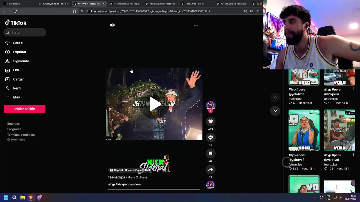Show hidden system tray icons
This screenshot has height=202, width=360.
(x=315, y=198)
